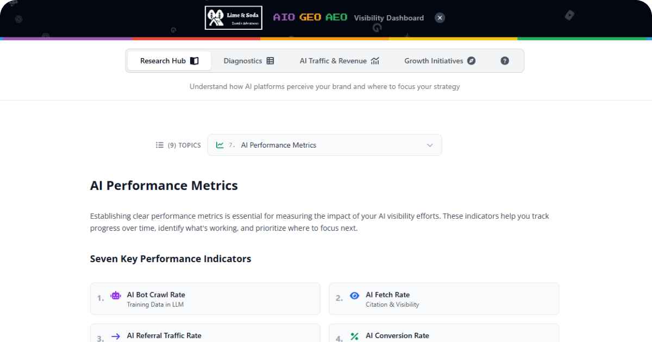Click the book icon in the Research Hub tab
Viewport: 652px width, 342px height.
tap(195, 61)
